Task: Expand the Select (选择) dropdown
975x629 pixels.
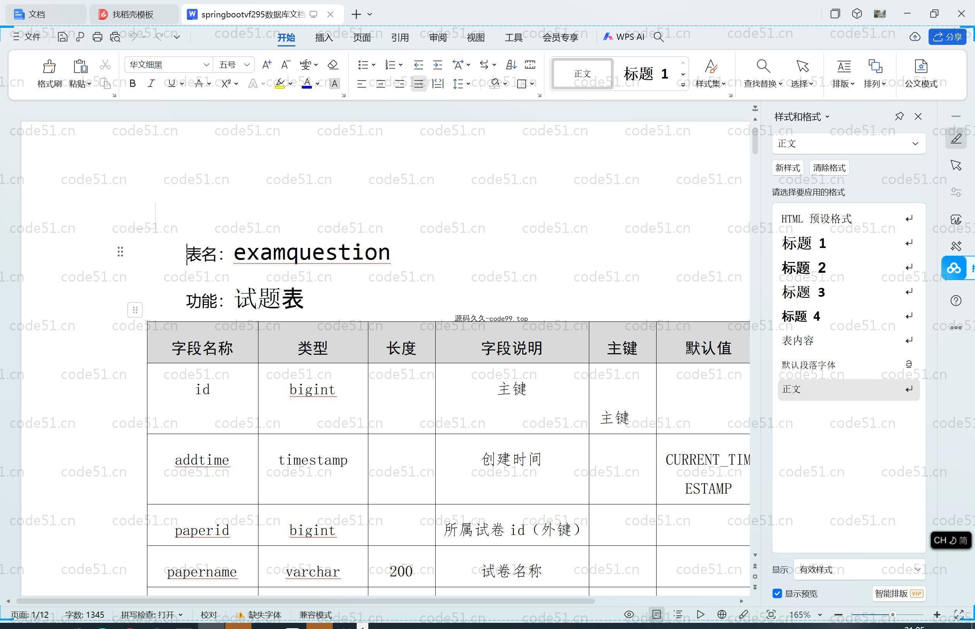Action: (x=802, y=84)
